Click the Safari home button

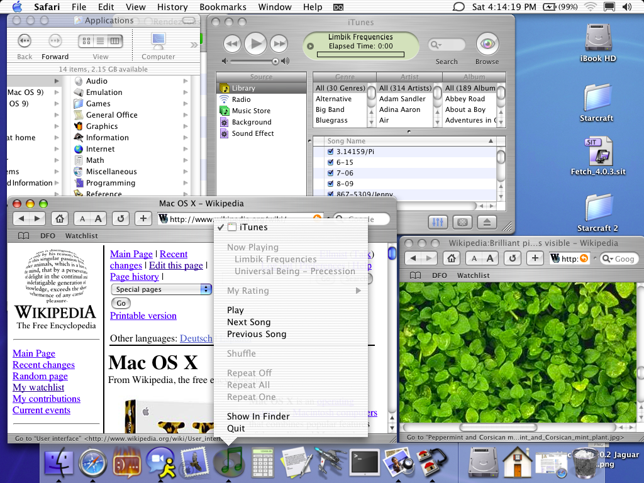pos(59,218)
